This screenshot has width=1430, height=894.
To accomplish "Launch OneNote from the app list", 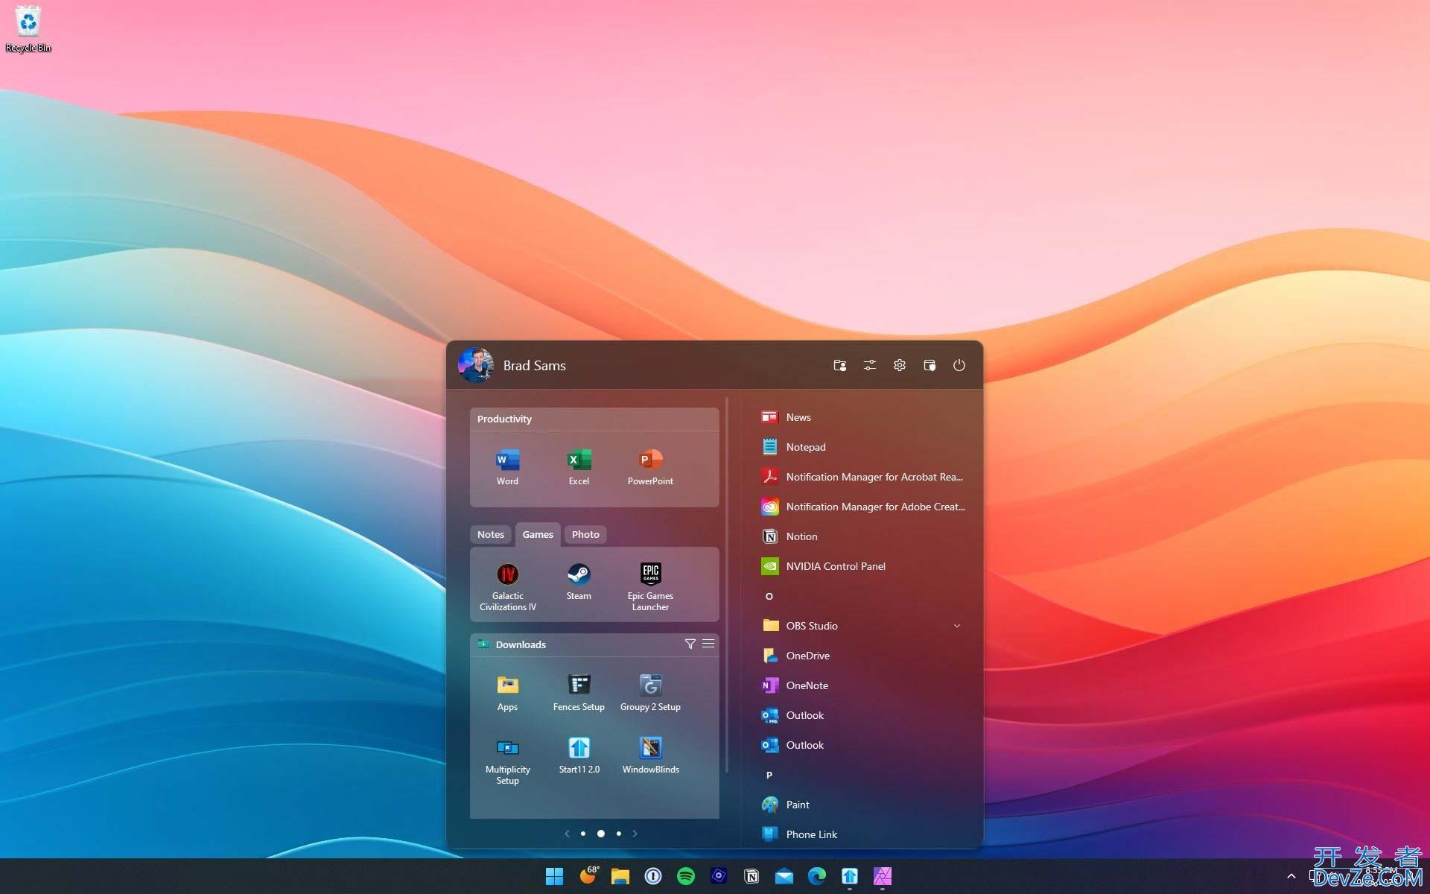I will click(862, 685).
